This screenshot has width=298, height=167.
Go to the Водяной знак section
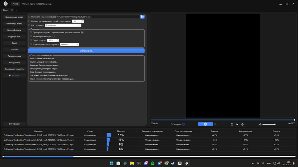(14, 37)
